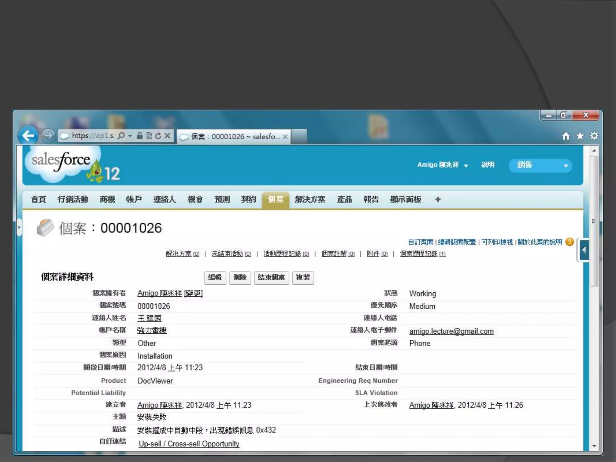The width and height of the screenshot is (616, 462).
Task: Switch to the 帳戶 tab
Action: tap(134, 199)
